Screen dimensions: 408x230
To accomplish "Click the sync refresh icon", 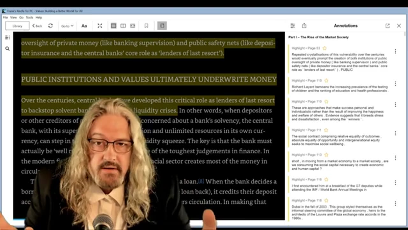I will [x=50, y=26].
